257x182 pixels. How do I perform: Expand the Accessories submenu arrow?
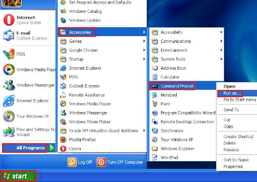[144, 32]
